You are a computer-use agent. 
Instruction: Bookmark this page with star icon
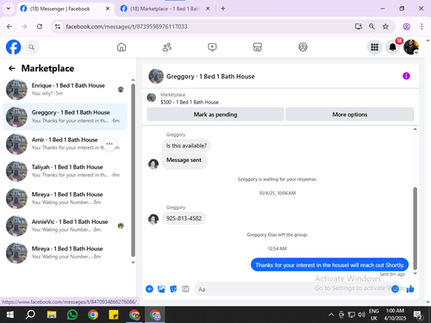point(385,27)
